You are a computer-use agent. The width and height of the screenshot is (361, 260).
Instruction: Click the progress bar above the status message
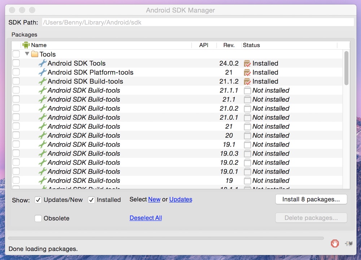click(166, 238)
